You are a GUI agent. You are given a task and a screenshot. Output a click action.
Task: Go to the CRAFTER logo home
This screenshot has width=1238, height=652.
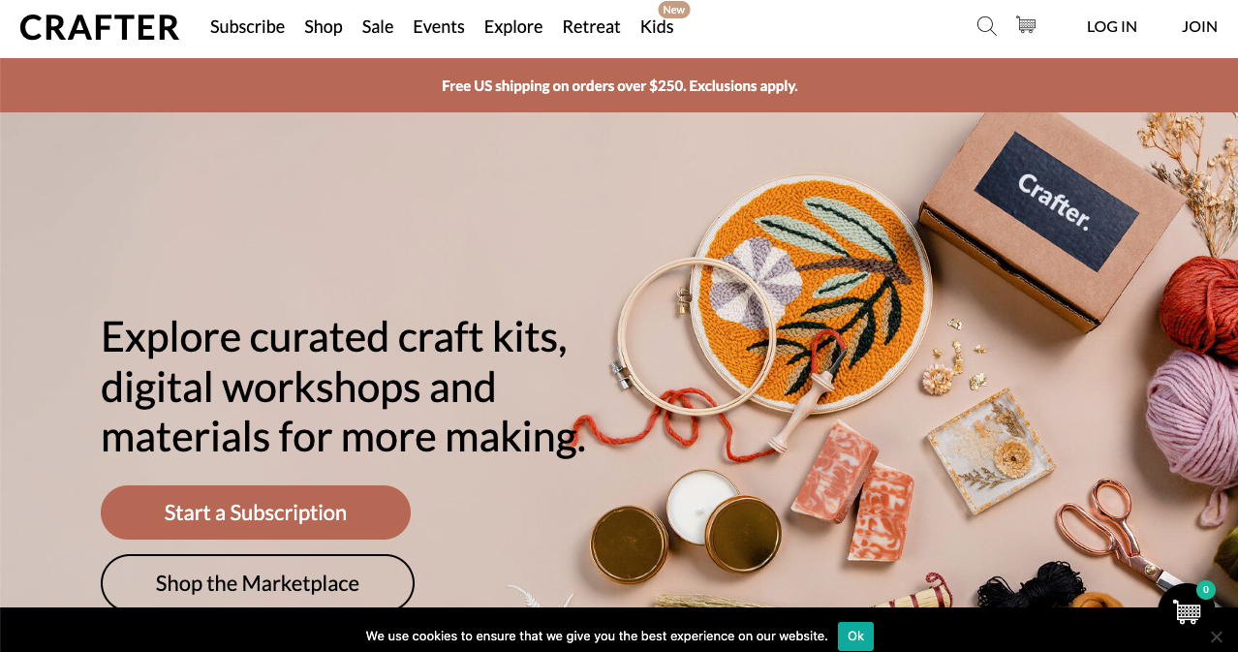tap(100, 27)
